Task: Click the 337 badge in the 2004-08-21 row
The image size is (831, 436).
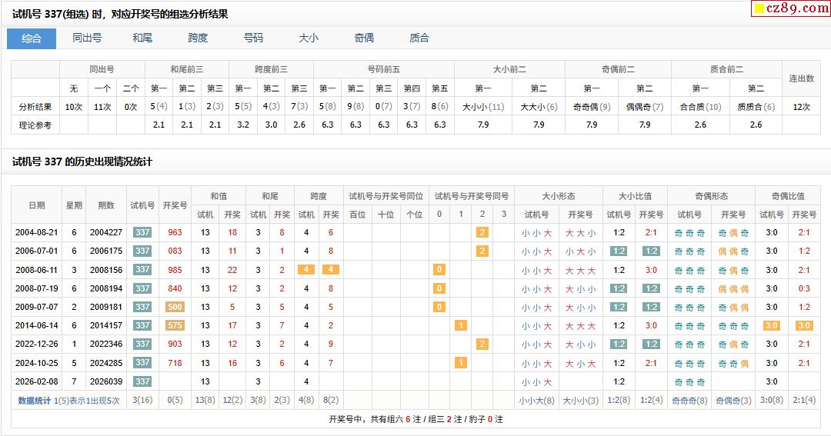Action: click(x=142, y=232)
